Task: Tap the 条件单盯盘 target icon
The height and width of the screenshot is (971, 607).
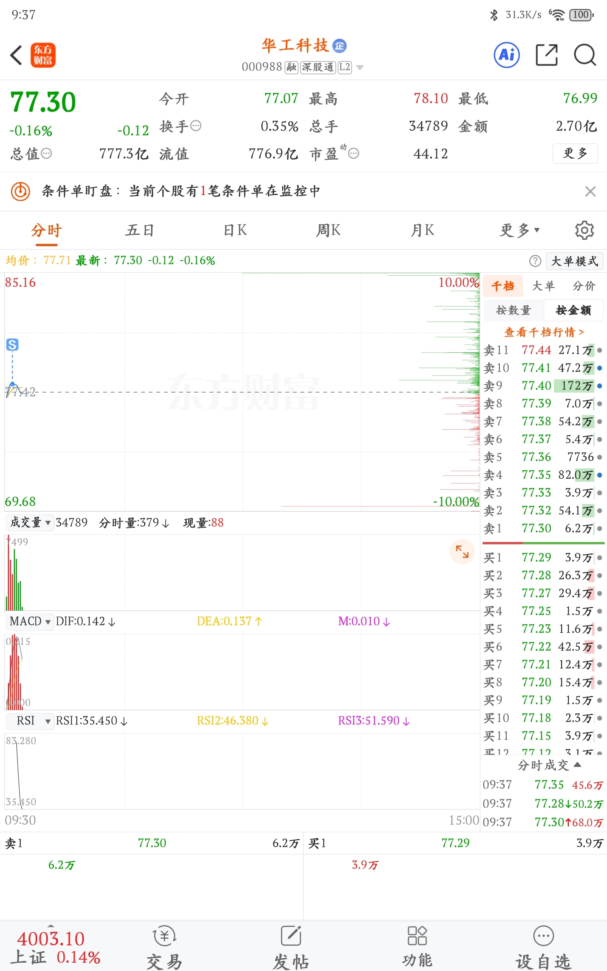Action: click(x=20, y=191)
